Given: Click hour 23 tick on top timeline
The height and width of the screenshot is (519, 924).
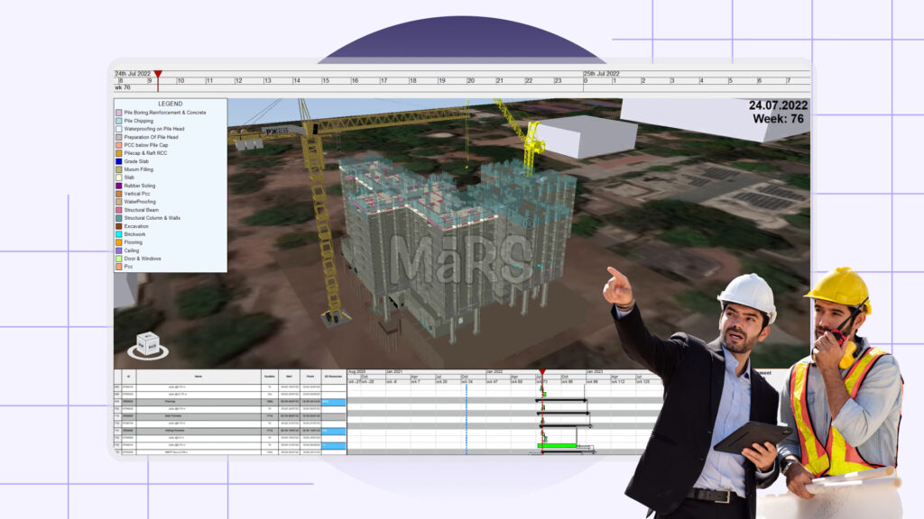Looking at the screenshot, I should pos(558,80).
